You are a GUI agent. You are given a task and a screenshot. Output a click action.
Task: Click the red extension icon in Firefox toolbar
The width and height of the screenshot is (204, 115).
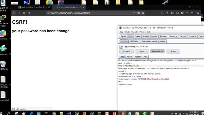(x=187, y=13)
